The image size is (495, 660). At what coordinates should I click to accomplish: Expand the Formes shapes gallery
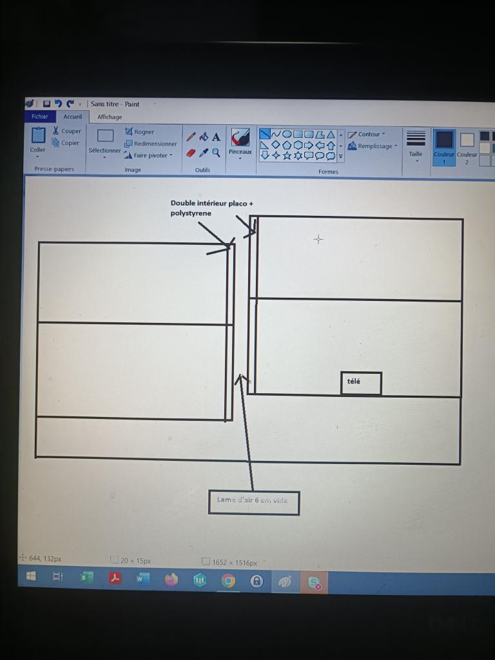click(341, 157)
